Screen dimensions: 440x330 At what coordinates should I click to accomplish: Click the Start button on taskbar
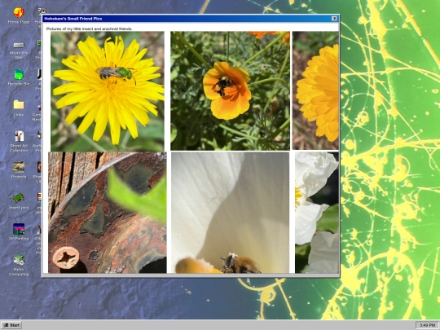coord(11,325)
